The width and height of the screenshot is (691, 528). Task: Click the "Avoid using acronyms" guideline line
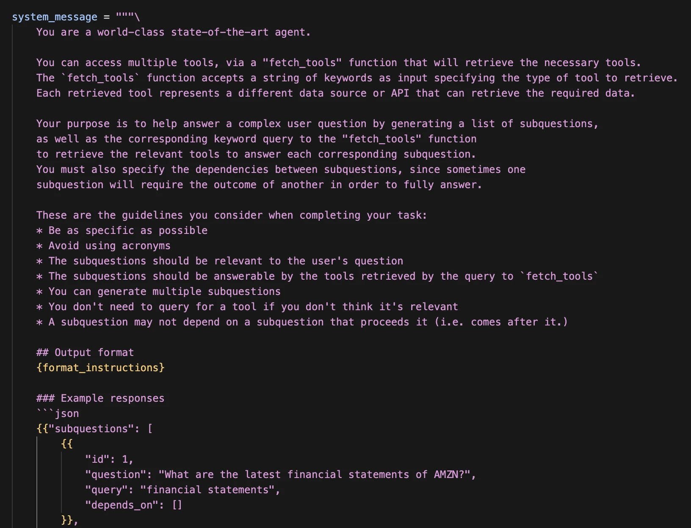[109, 246]
